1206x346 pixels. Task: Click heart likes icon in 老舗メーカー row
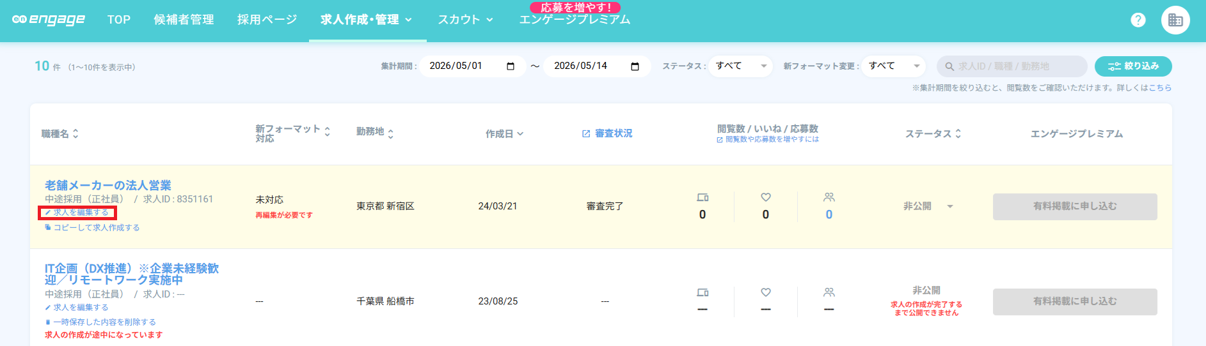[x=766, y=197]
